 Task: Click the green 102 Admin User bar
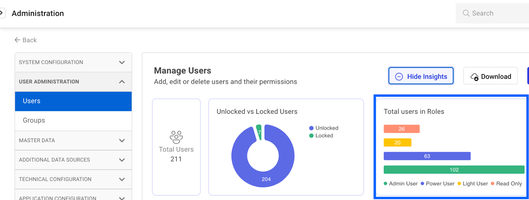click(x=454, y=170)
